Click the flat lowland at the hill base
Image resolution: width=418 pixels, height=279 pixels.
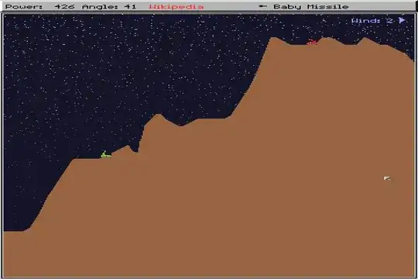(x=13, y=232)
